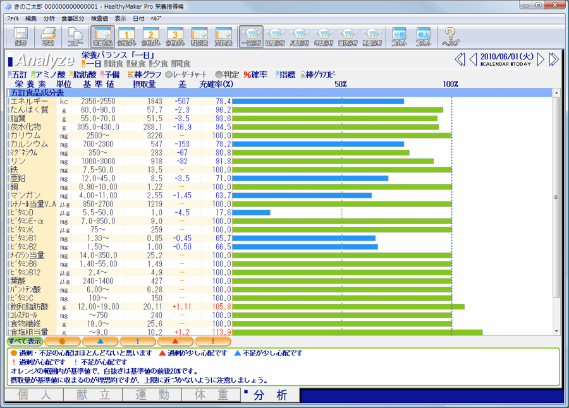The width and height of the screenshot is (569, 408).
Task: Open the ファイル menu
Action: pyautogui.click(x=13, y=18)
